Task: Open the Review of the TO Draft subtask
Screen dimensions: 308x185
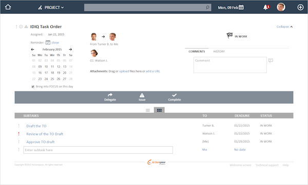Action: pos(45,134)
